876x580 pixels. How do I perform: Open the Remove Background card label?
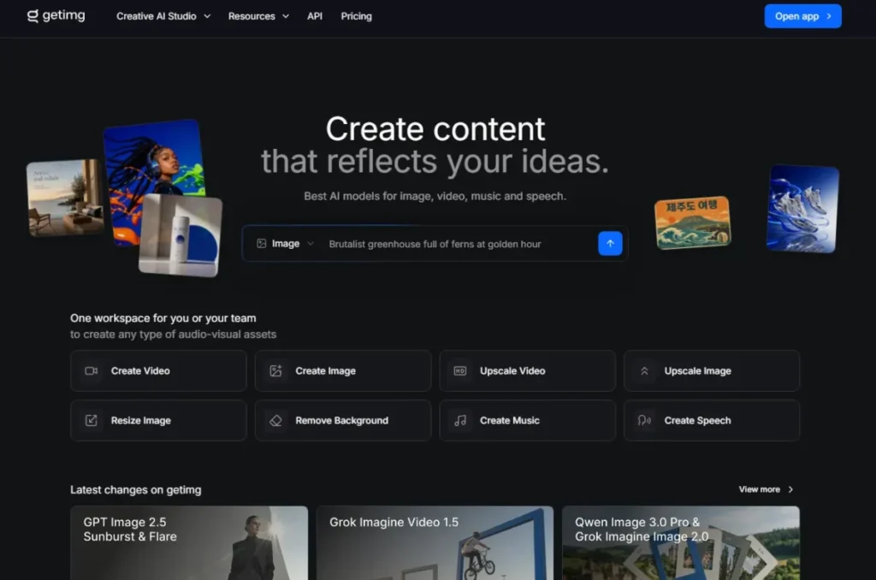point(341,420)
